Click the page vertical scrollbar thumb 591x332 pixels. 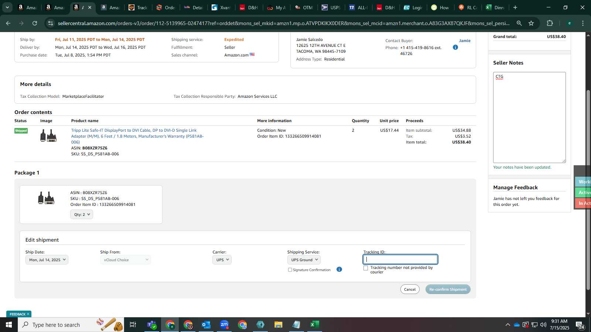[588, 190]
